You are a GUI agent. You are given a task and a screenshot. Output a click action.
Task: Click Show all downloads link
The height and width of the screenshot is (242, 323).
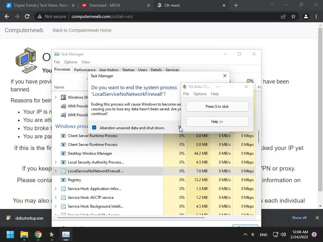tap(299, 218)
